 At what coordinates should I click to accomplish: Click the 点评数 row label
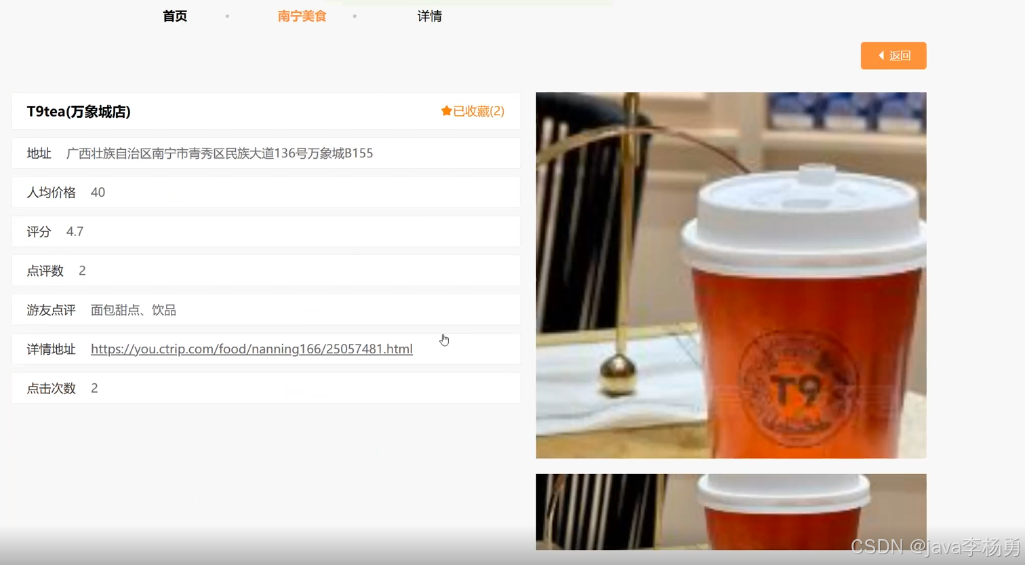tap(45, 271)
